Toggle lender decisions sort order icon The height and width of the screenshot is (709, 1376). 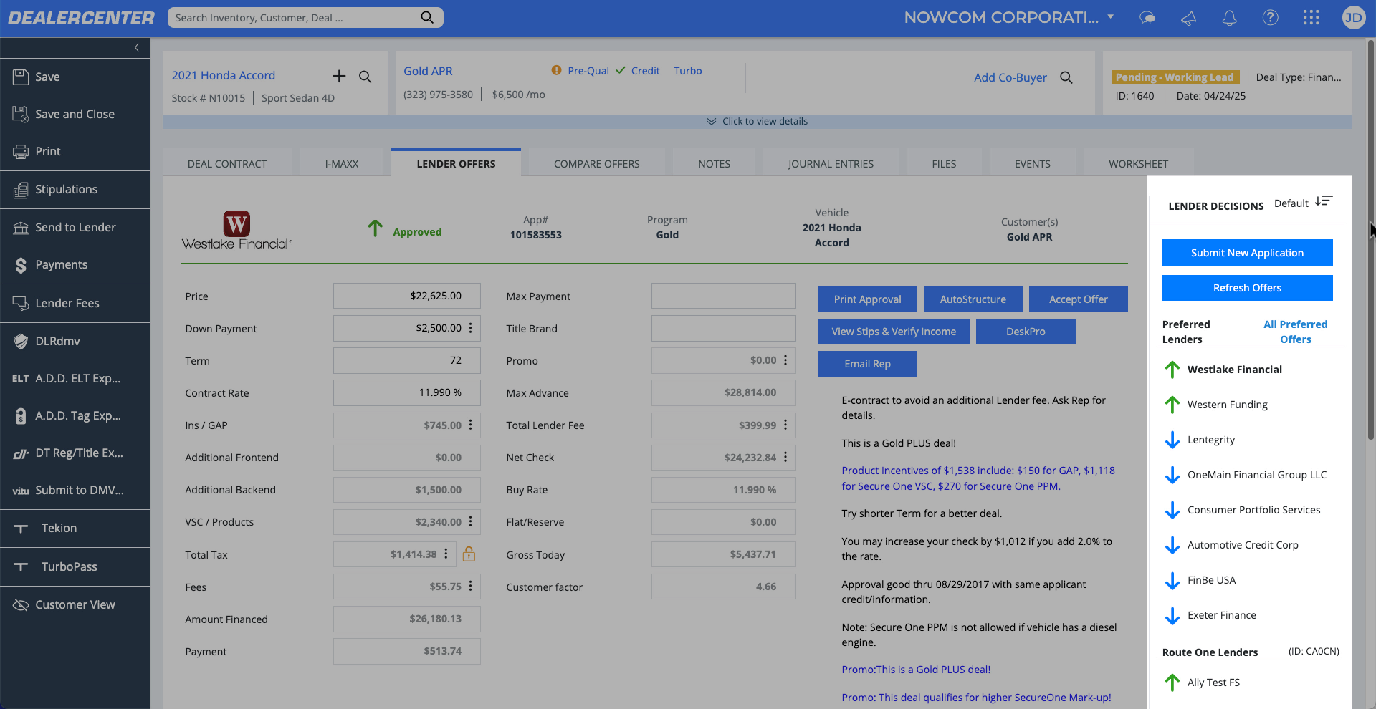click(x=1324, y=201)
